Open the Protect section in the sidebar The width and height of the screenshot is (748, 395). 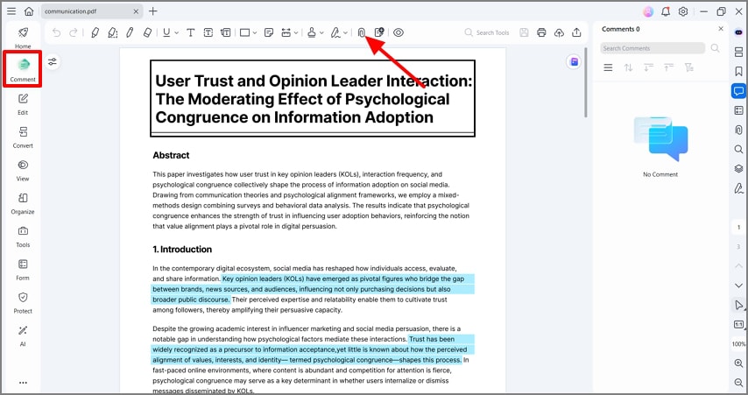[23, 303]
